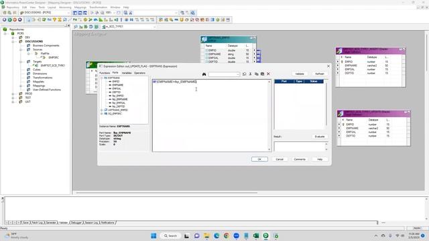
Task: Select lkp_EMPSAL port in the Ports tree
Action: tap(119, 103)
